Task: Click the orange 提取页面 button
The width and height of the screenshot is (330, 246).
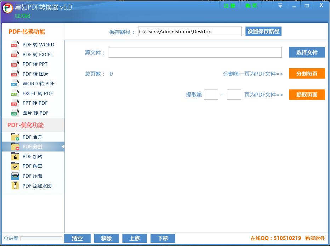Action: point(307,95)
